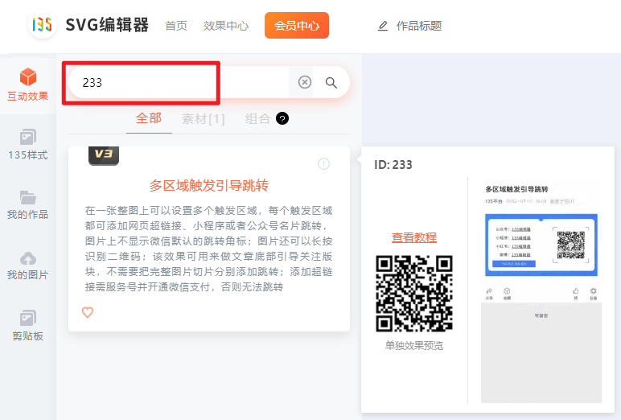Open the 135样式 sidebar panel

tap(27, 144)
